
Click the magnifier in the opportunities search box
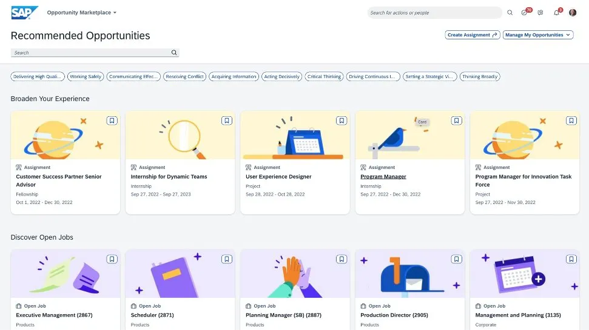point(174,53)
